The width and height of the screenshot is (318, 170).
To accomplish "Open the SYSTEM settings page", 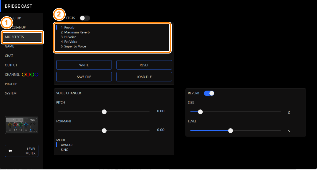I will tap(11, 93).
